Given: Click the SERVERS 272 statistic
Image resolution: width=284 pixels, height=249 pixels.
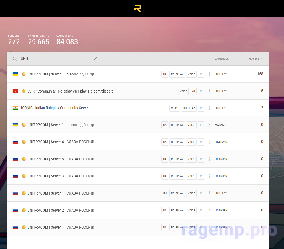Looking at the screenshot, I should (x=14, y=40).
